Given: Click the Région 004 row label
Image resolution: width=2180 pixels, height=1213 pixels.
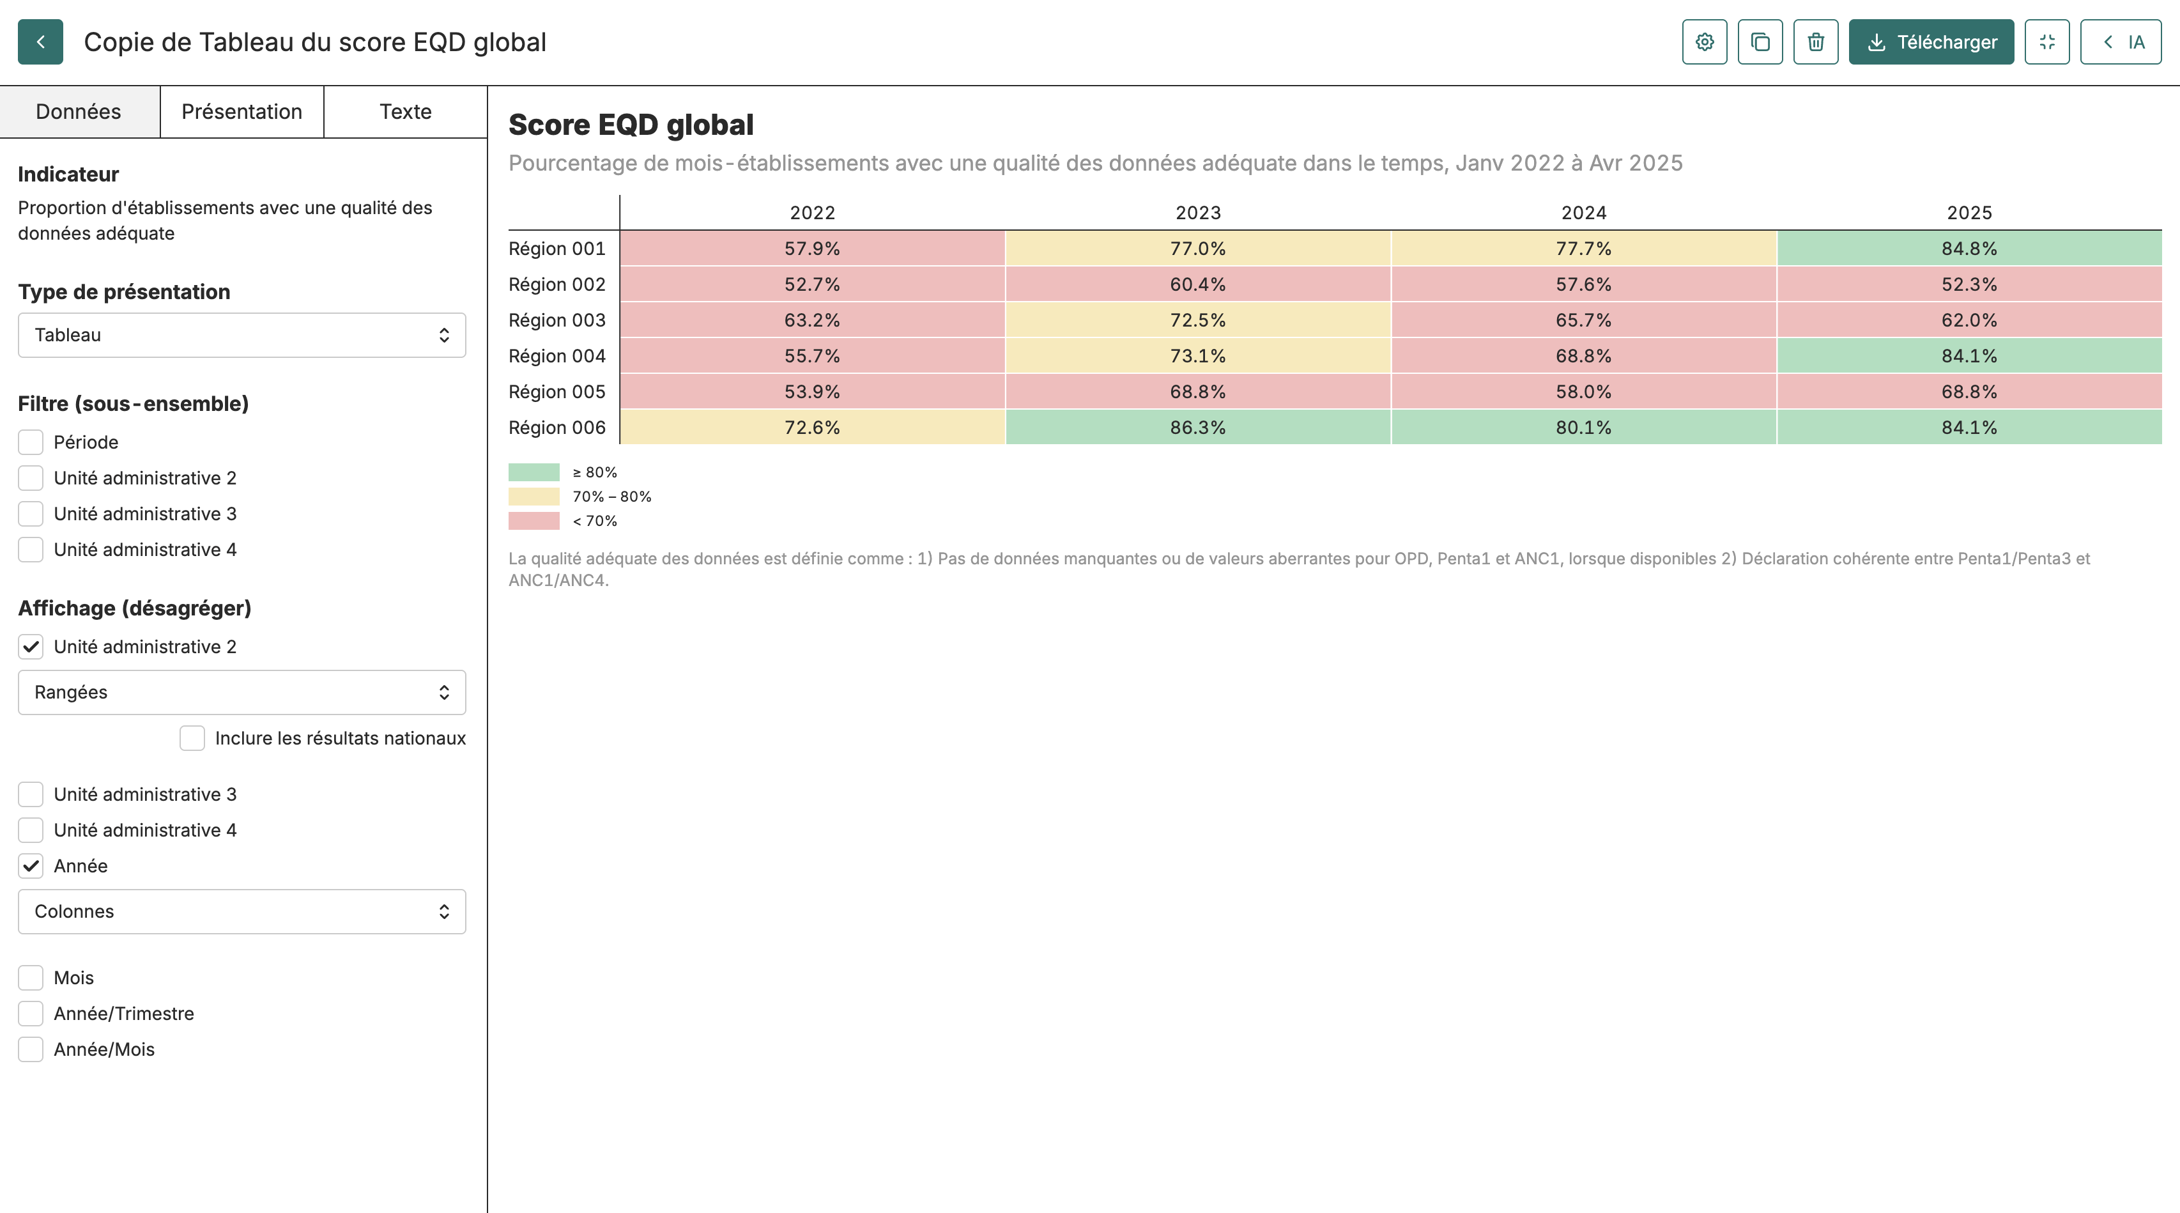Looking at the screenshot, I should pos(557,357).
